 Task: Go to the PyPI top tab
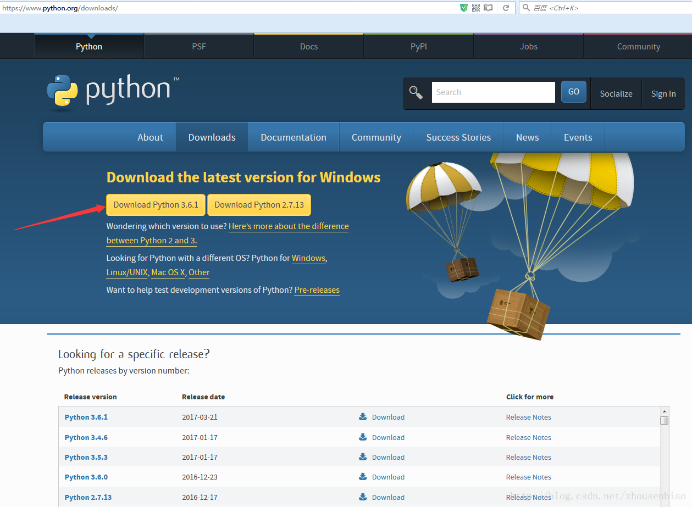[x=419, y=47]
